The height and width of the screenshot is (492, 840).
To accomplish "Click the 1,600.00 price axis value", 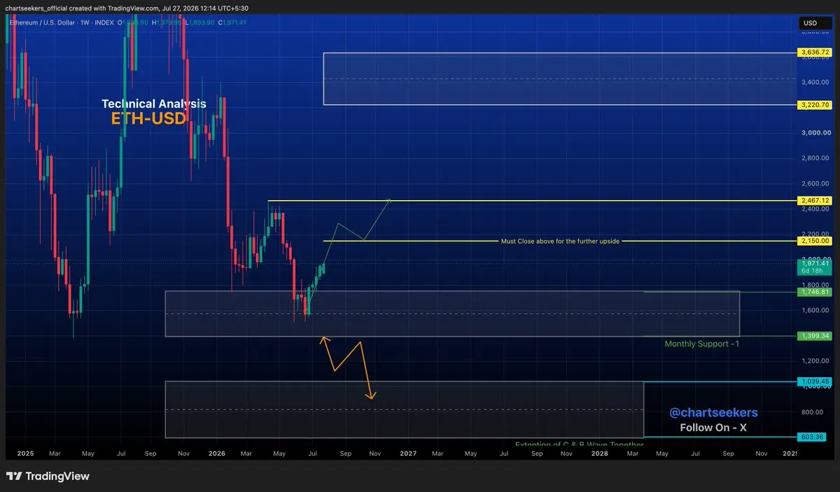I will tap(815, 310).
